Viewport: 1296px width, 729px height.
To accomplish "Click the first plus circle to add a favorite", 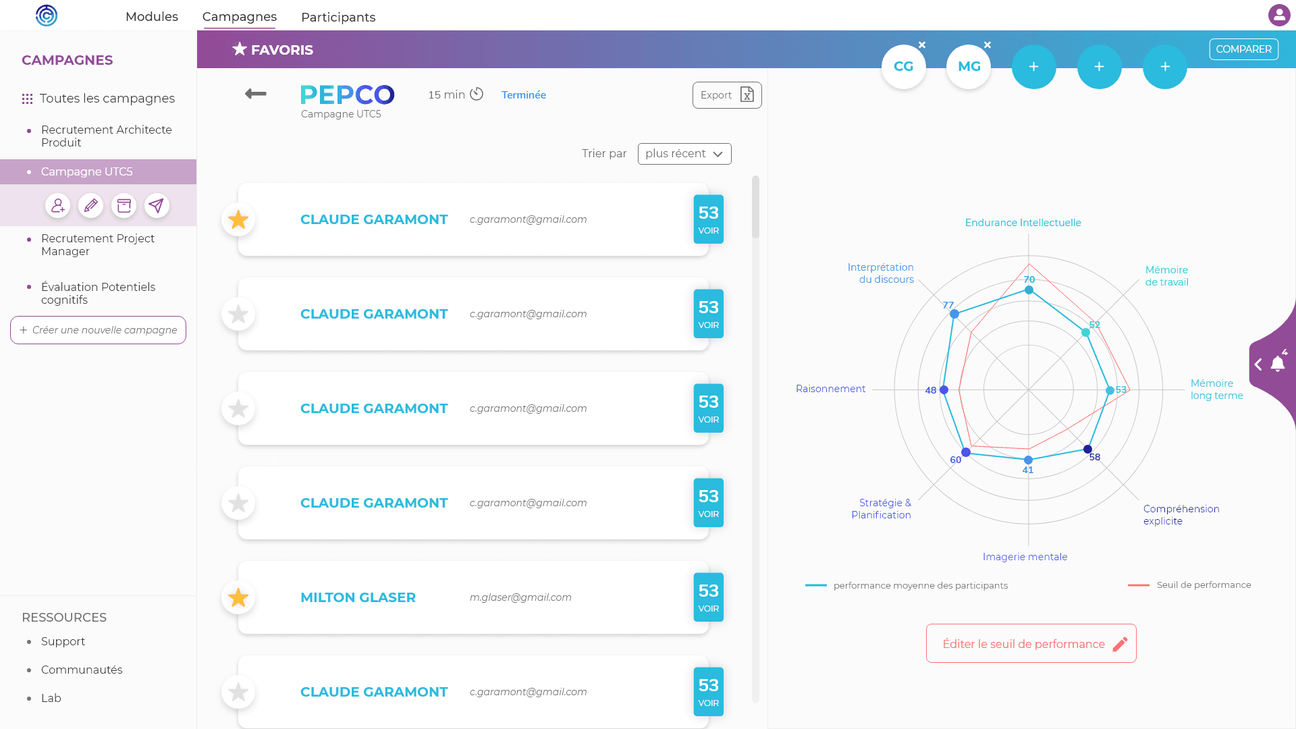I will (x=1033, y=67).
